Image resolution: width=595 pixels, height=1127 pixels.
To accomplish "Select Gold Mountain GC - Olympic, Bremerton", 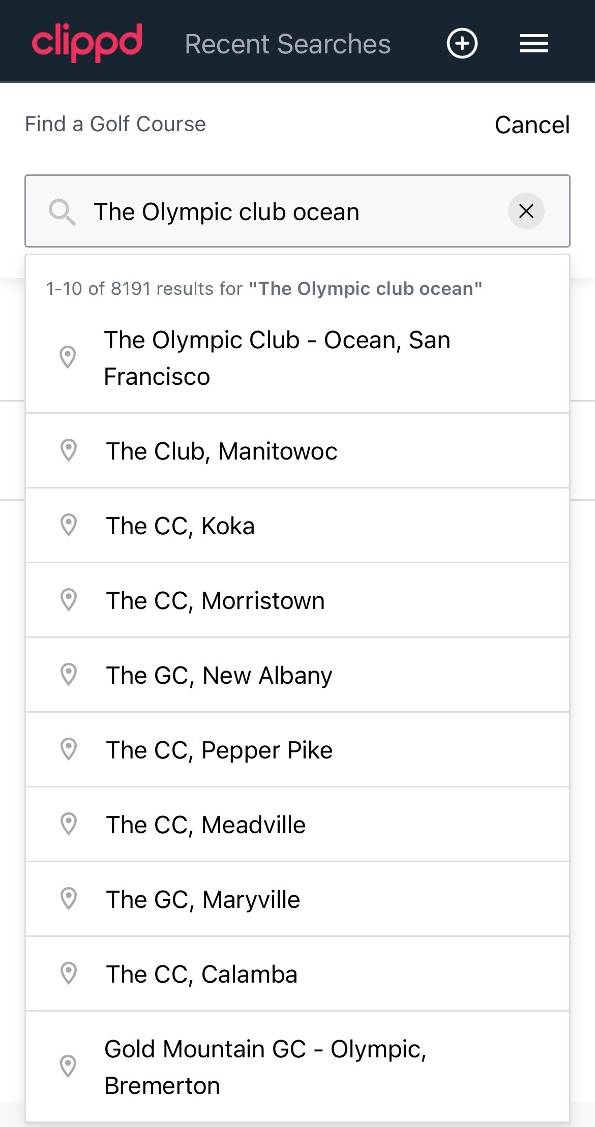I will pos(265,1067).
